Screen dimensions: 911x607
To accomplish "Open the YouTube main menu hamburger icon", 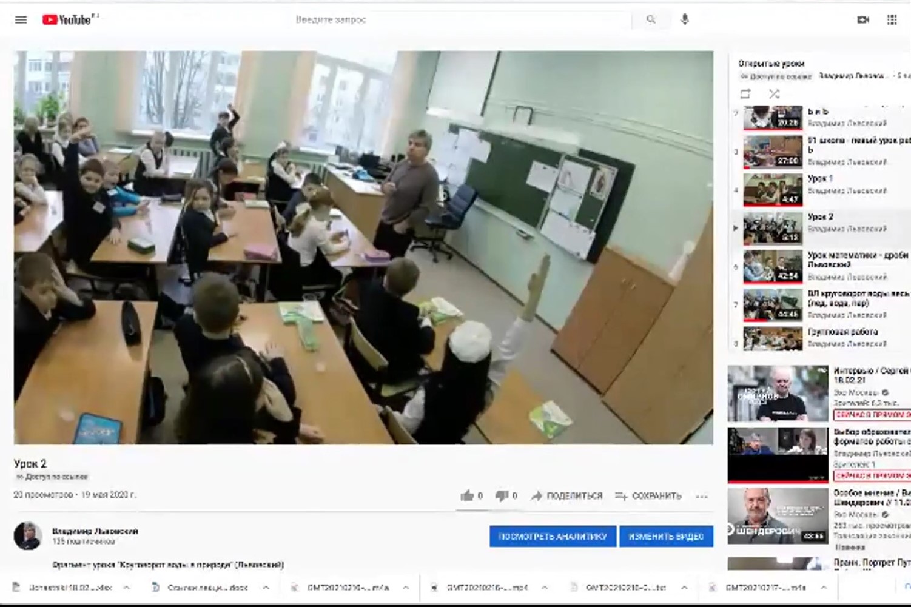I will pos(21,19).
